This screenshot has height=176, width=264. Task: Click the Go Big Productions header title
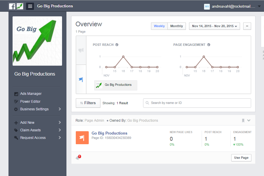[x=55, y=6]
